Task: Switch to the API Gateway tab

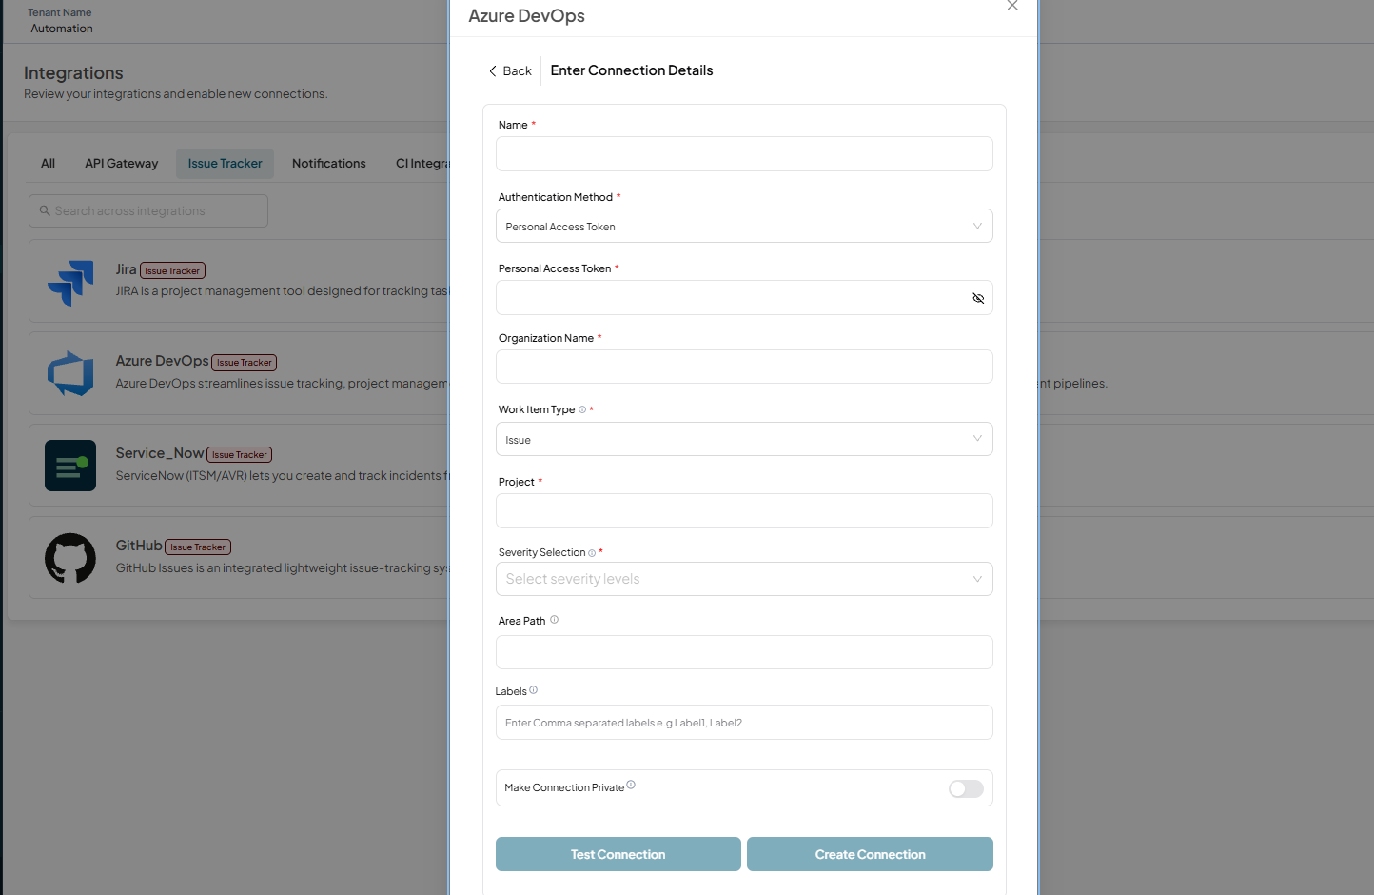Action: point(122,163)
